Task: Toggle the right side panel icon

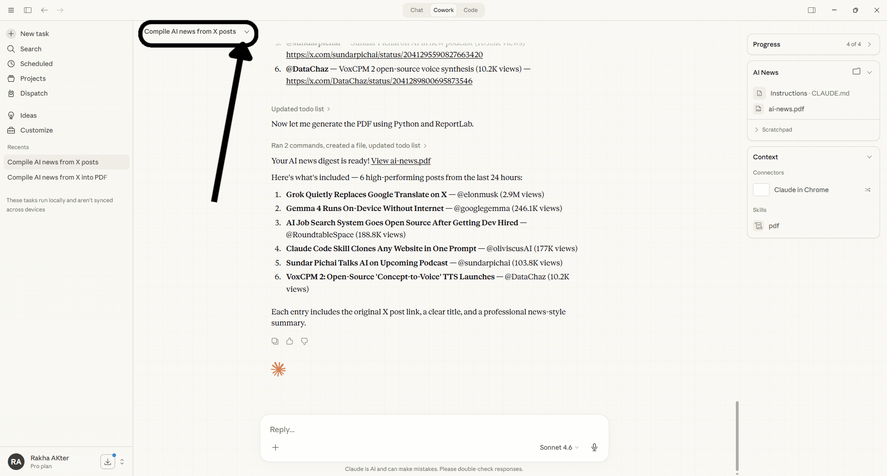Action: pyautogui.click(x=812, y=10)
